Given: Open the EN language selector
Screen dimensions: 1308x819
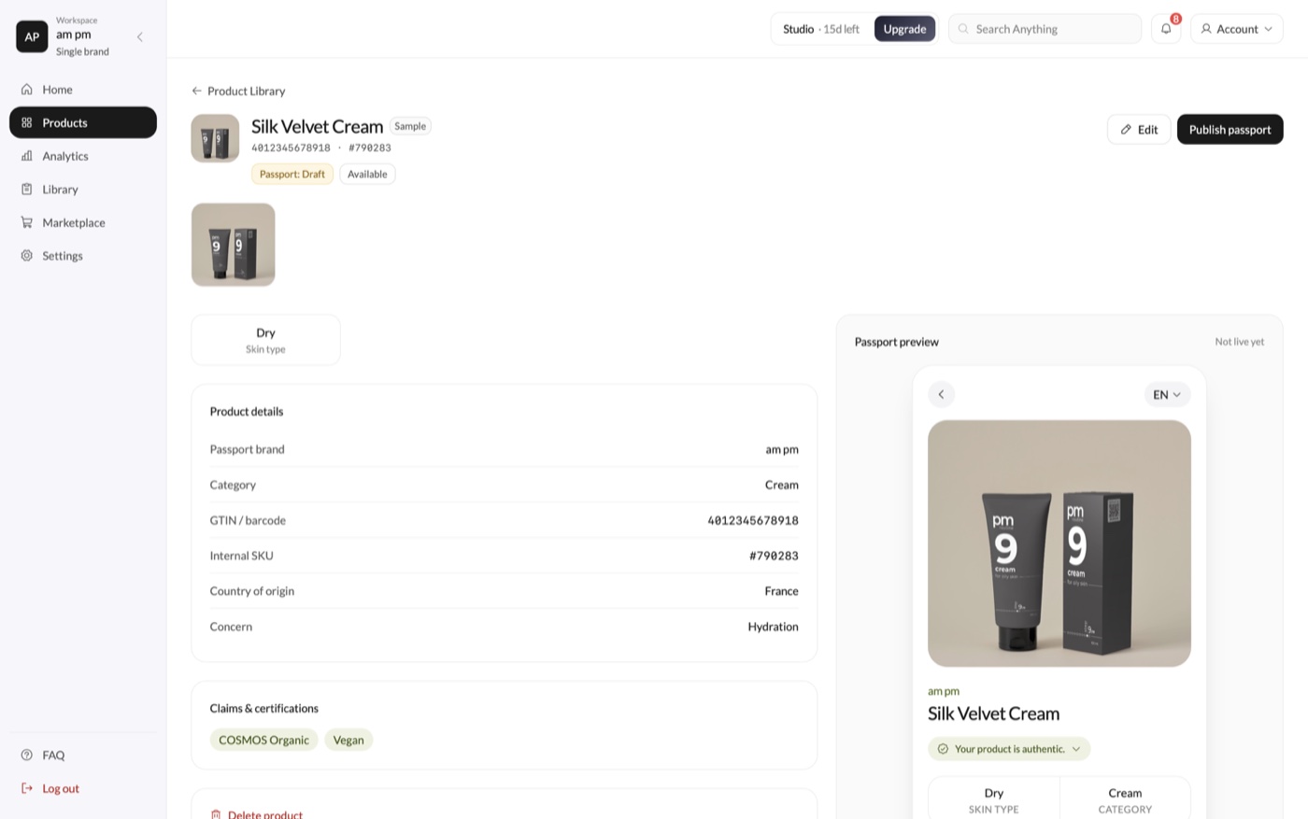Looking at the screenshot, I should 1167,394.
